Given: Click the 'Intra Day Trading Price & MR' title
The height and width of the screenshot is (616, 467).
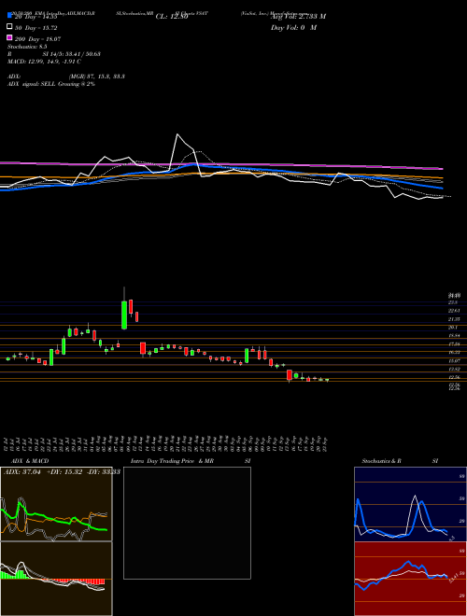Looking at the screenshot, I should pyautogui.click(x=173, y=461).
